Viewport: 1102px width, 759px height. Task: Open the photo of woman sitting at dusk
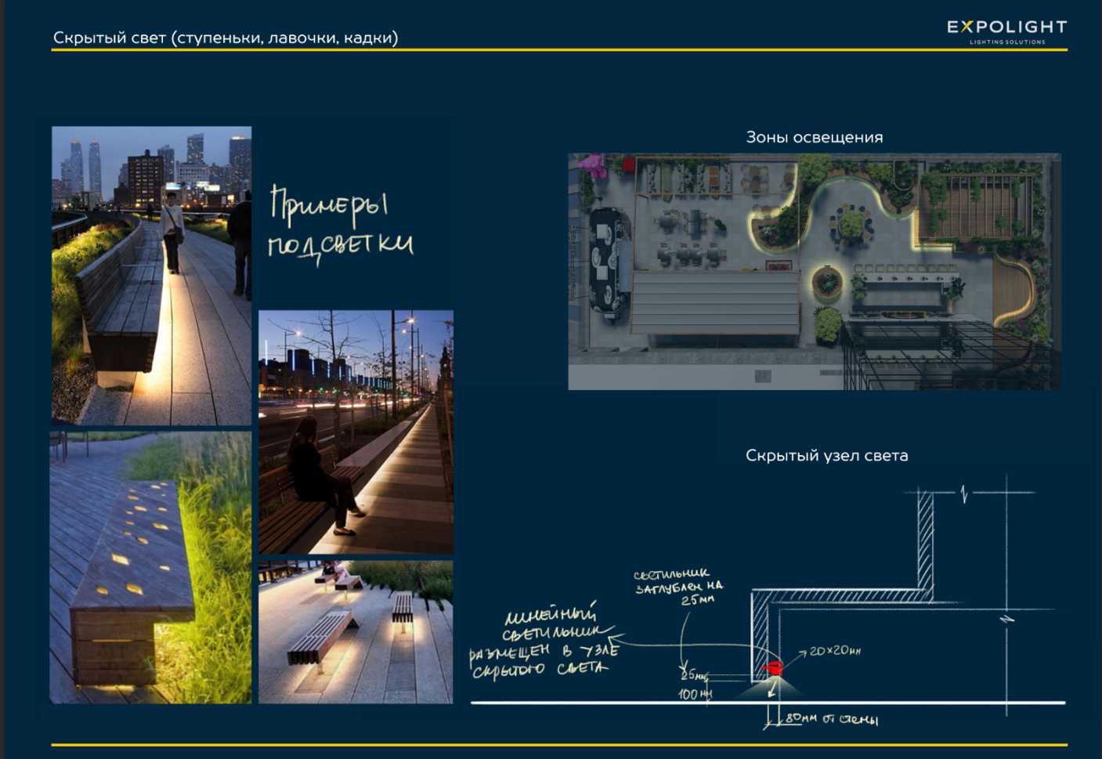point(356,432)
